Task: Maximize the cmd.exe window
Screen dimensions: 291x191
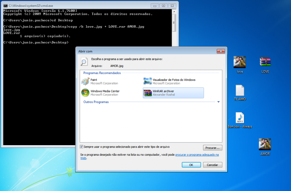Action: pyautogui.click(x=163, y=6)
